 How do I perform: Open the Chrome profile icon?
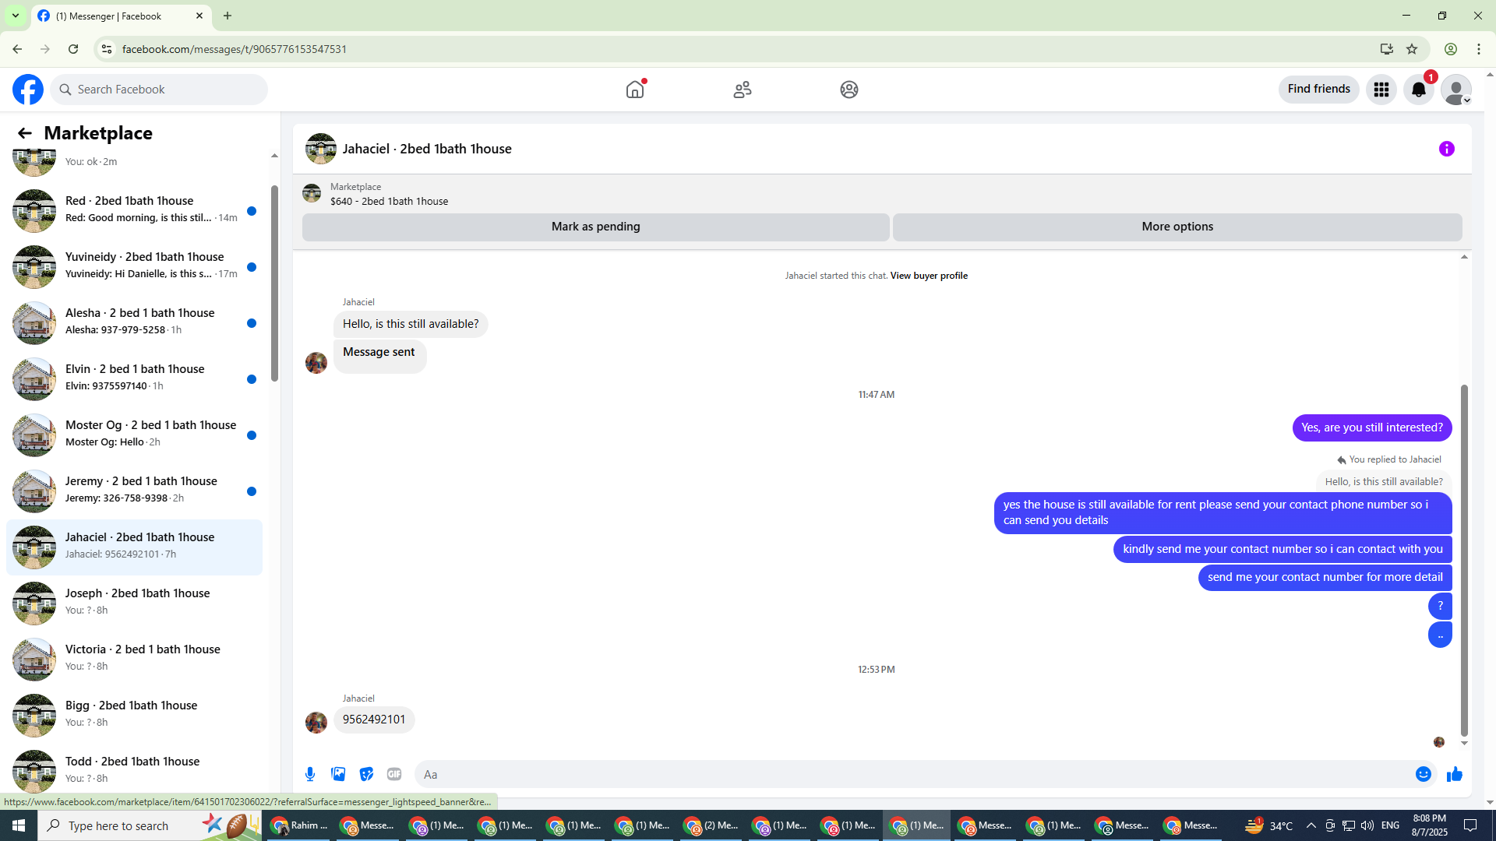coord(1451,49)
